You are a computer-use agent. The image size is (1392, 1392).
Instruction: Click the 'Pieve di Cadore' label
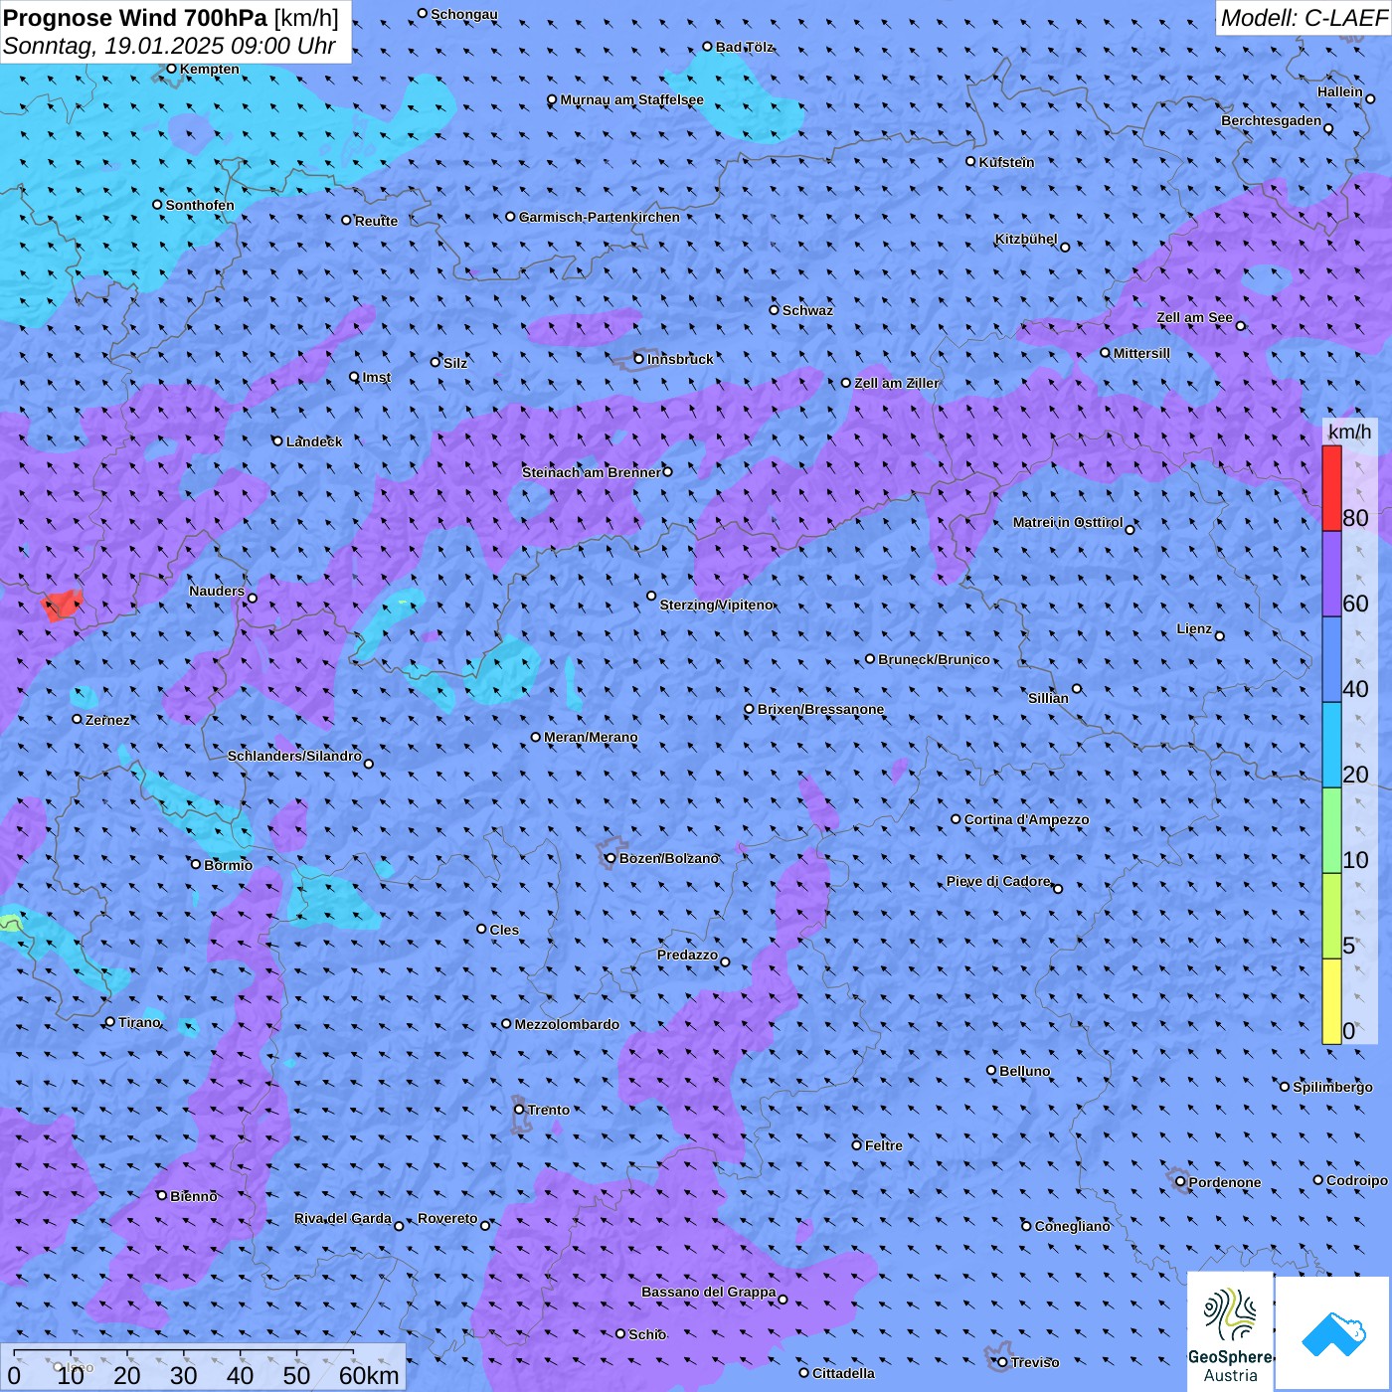(x=998, y=881)
